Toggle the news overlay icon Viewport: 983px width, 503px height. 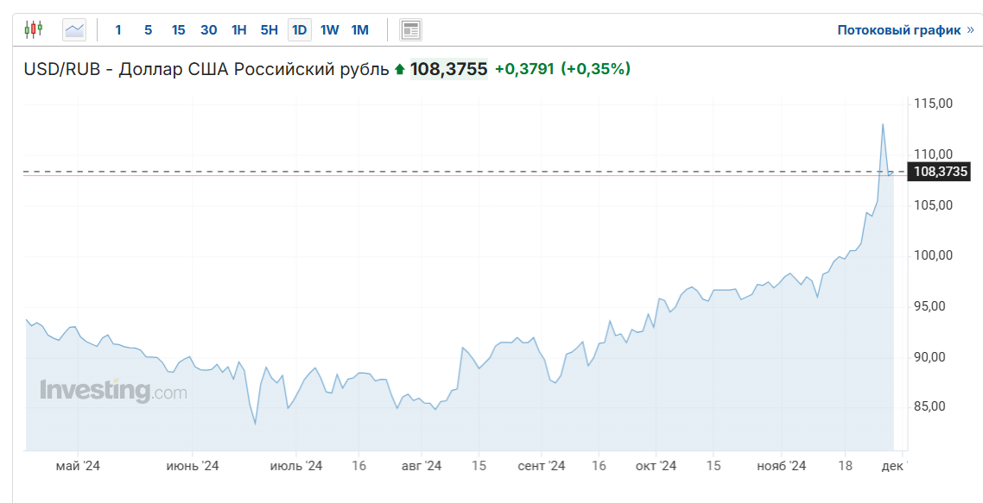point(410,30)
